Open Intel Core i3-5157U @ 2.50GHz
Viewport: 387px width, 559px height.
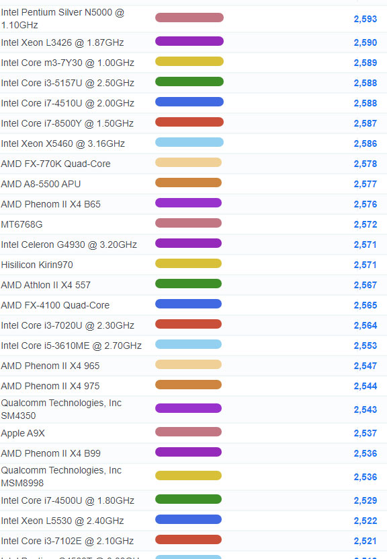pos(68,83)
